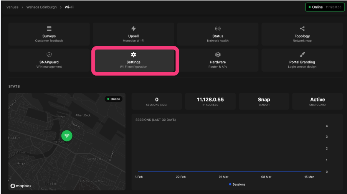The image size is (347, 194).
Task: Select the Wi-Fi breadcrumb item
Action: (x=69, y=7)
